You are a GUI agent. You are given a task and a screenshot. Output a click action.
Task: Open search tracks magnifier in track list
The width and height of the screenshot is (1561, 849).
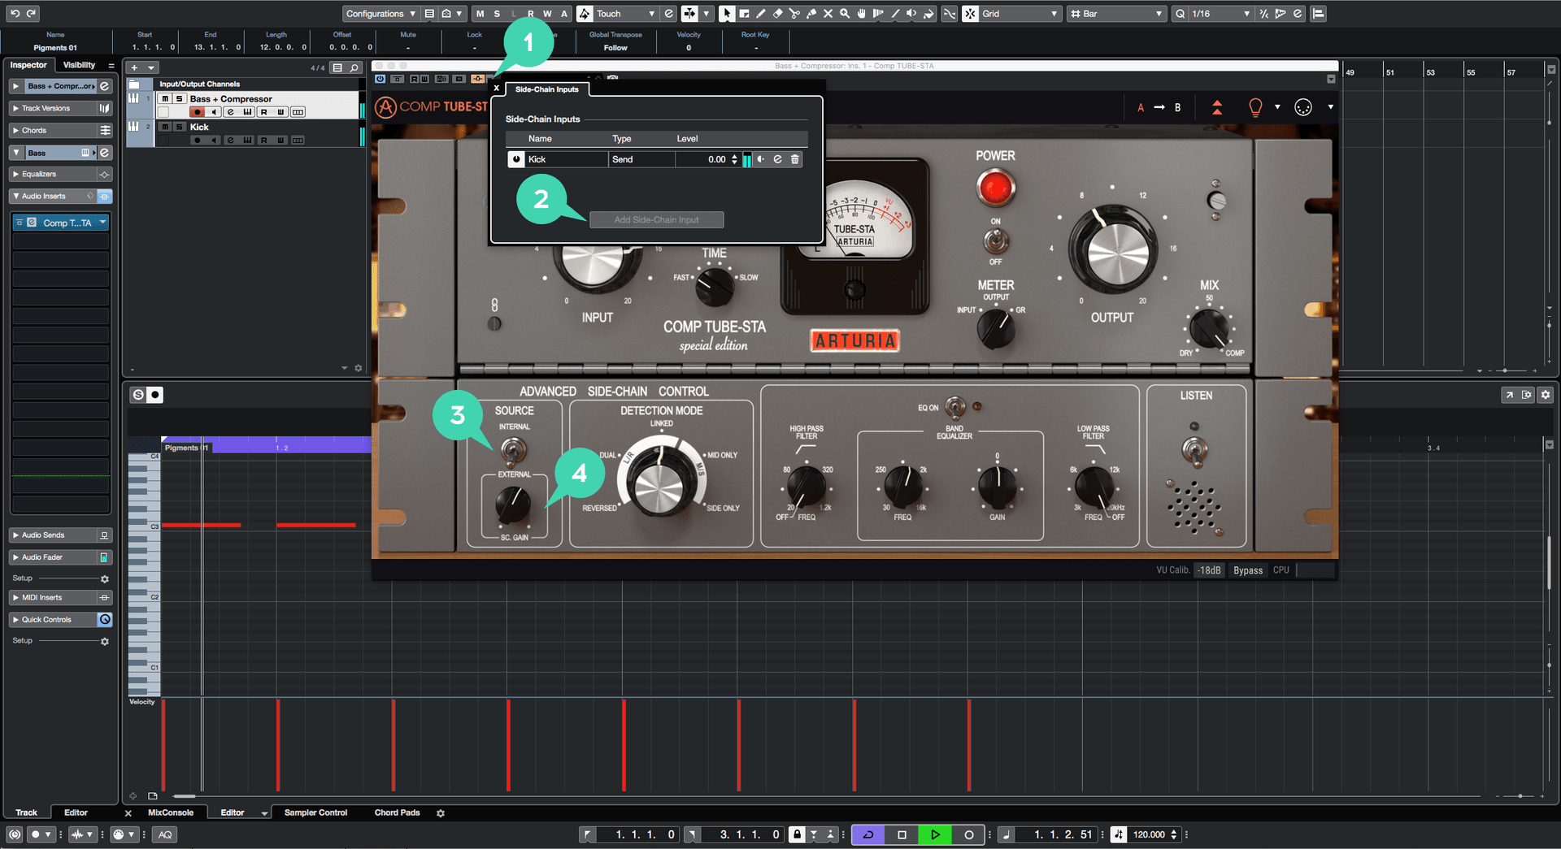(354, 68)
